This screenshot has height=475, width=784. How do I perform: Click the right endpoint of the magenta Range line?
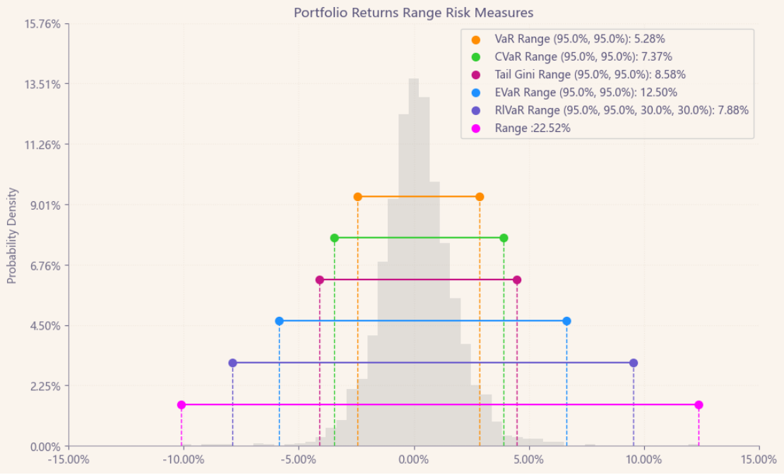point(699,405)
